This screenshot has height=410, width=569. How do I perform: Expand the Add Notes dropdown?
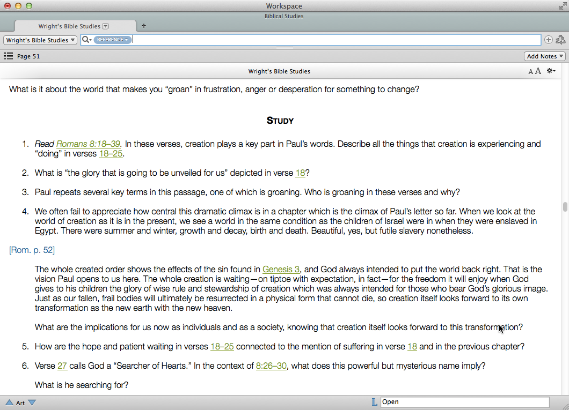545,56
